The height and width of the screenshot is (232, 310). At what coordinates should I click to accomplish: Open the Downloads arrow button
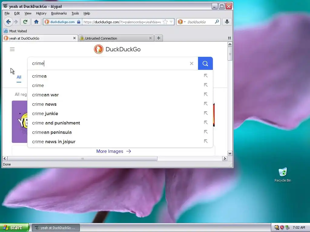(x=227, y=22)
